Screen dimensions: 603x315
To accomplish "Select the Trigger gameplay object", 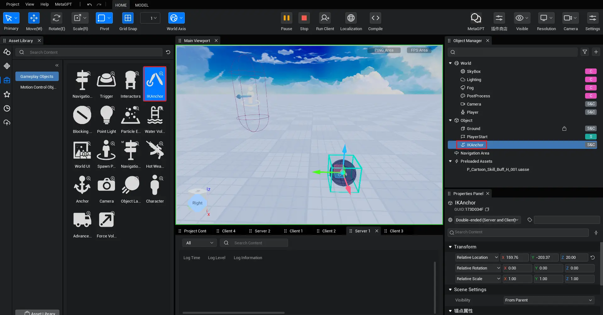I will pyautogui.click(x=106, y=84).
